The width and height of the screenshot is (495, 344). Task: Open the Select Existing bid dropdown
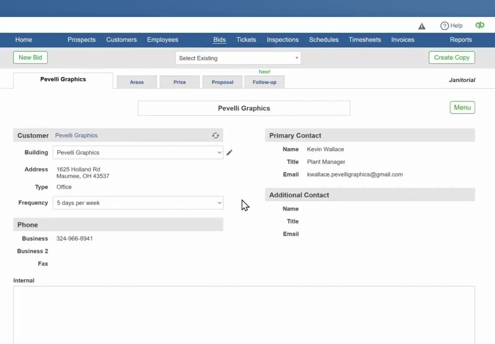[x=238, y=58]
